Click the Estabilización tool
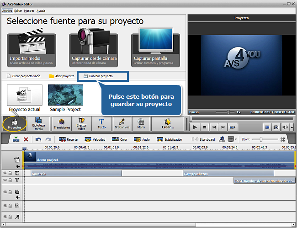The width and height of the screenshot is (297, 228). 170,139
